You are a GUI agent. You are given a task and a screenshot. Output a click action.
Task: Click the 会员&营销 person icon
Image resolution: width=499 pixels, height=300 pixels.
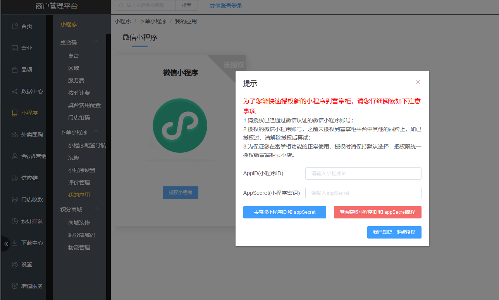pos(15,156)
